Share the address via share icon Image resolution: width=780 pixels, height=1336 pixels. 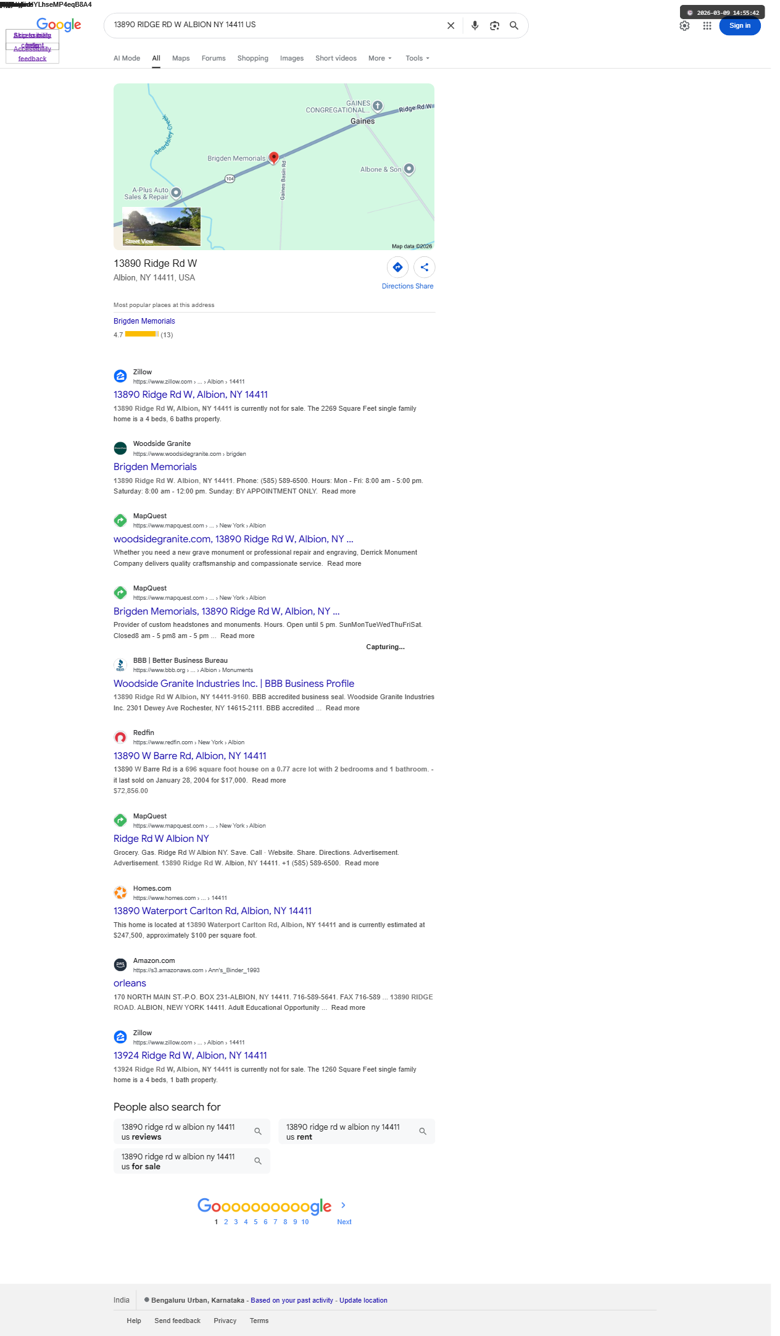click(425, 267)
